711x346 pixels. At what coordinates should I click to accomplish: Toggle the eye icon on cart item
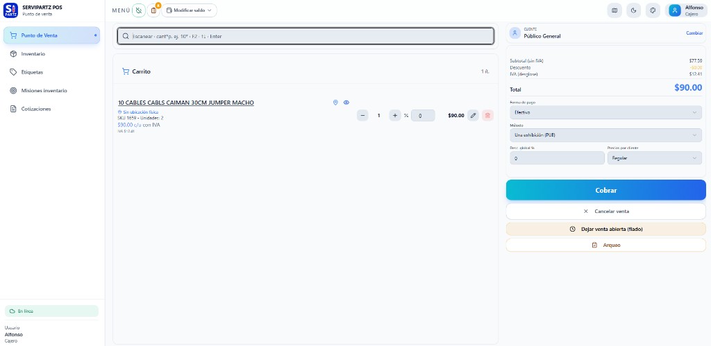[346, 103]
